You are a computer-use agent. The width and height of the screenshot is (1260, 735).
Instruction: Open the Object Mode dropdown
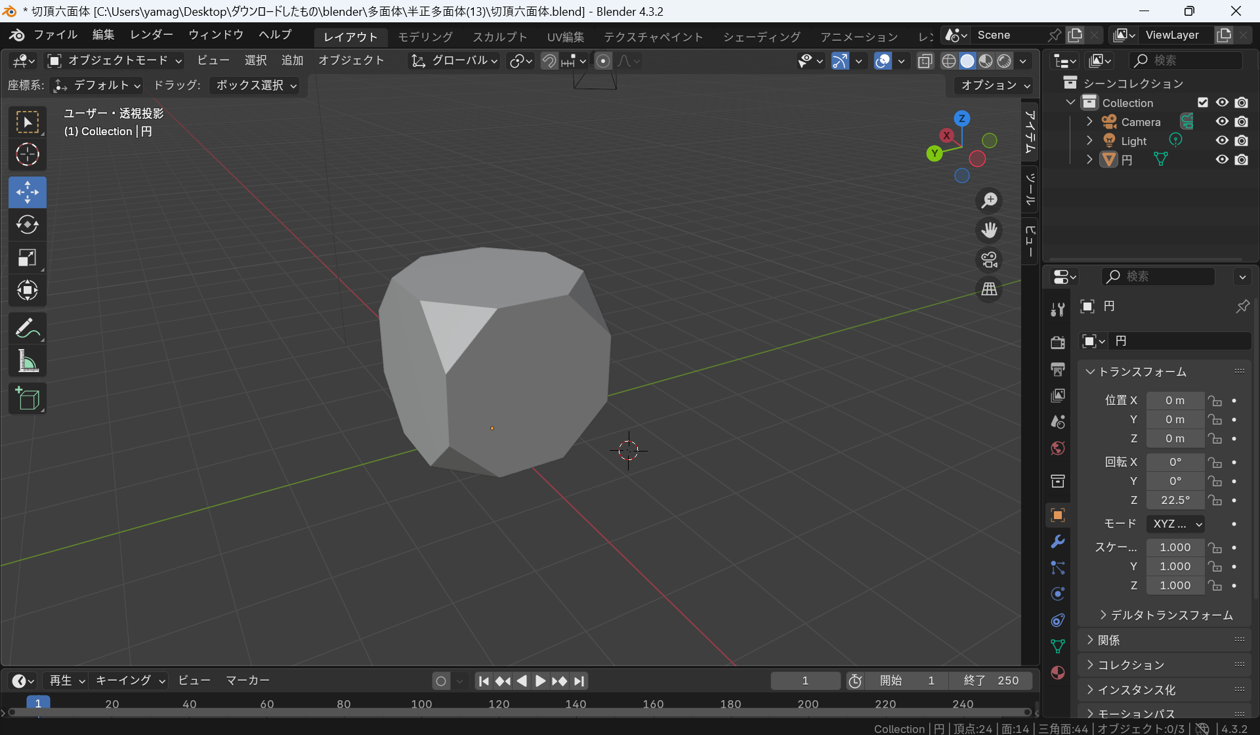point(115,61)
